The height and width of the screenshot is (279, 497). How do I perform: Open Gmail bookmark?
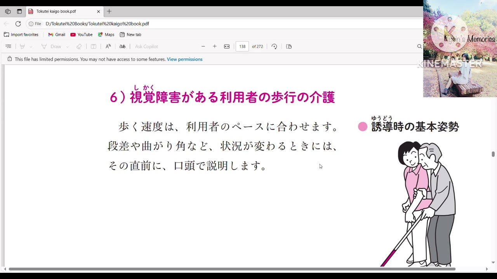56,34
